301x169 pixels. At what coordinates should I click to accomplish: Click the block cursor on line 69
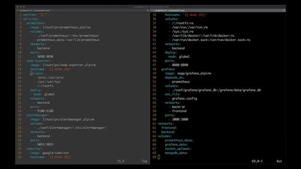click(x=159, y=157)
